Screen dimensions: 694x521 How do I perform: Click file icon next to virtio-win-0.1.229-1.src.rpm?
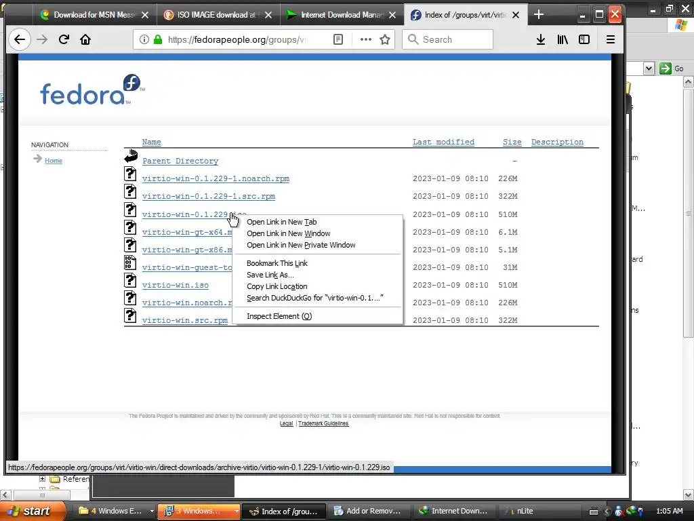(130, 191)
